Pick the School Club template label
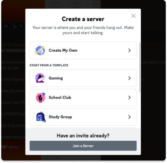Viewport: 167px width, 163px height. (x=60, y=97)
